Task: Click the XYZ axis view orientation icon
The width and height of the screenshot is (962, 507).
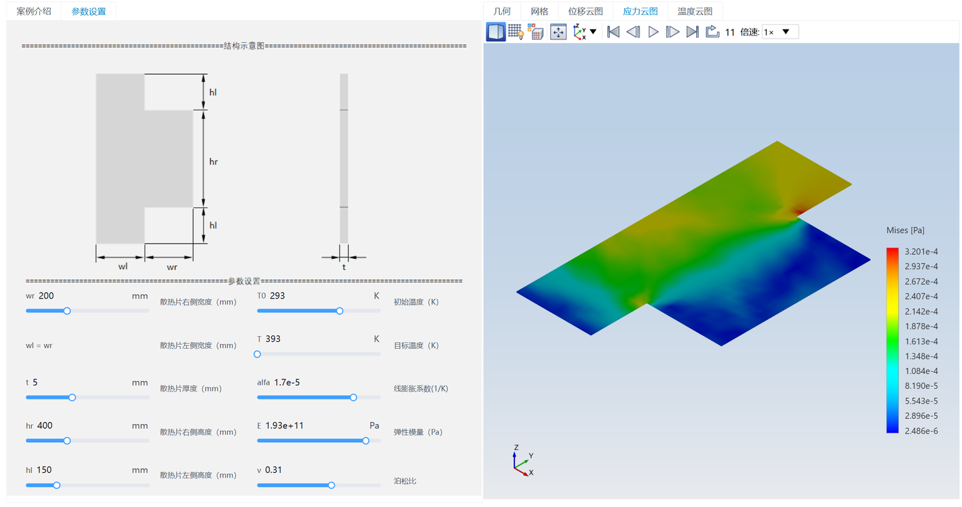Action: tap(579, 32)
